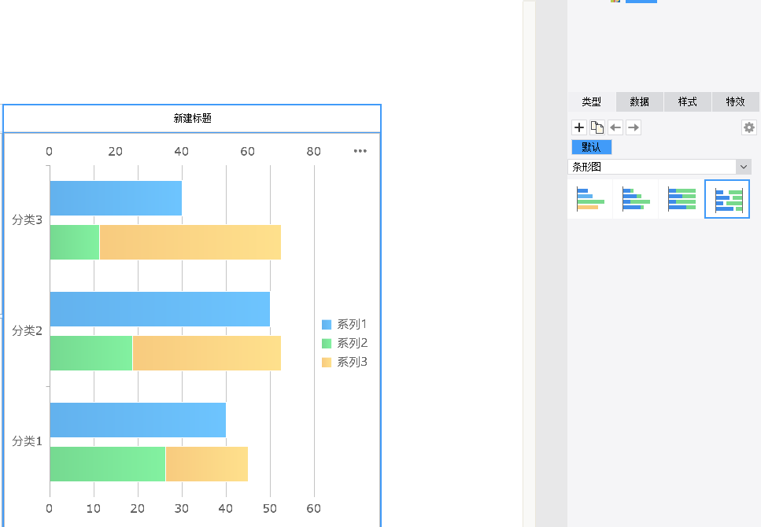
Task: Click the bottom axis label 10
Action: [94, 509]
